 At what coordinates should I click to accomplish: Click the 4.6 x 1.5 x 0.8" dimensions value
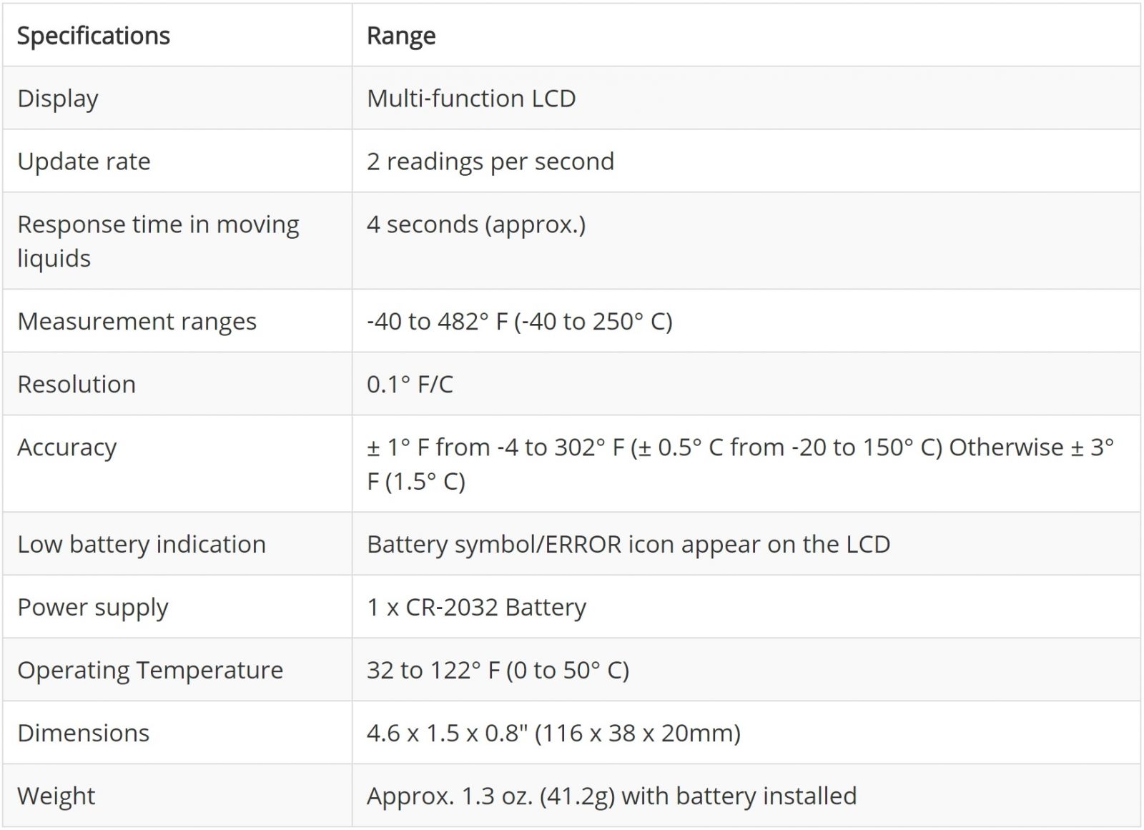pyautogui.click(x=553, y=733)
